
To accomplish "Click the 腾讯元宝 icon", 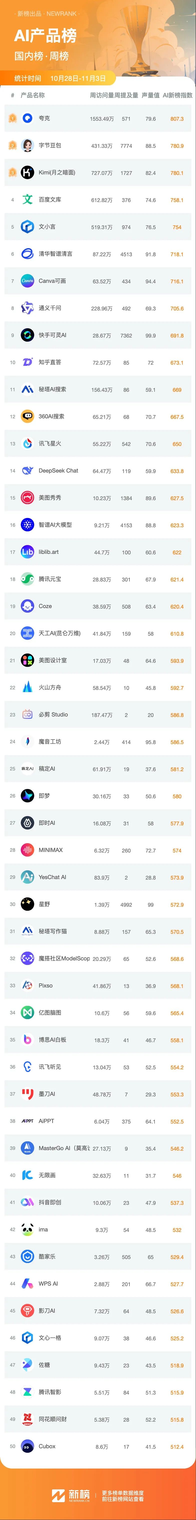I will tap(27, 579).
